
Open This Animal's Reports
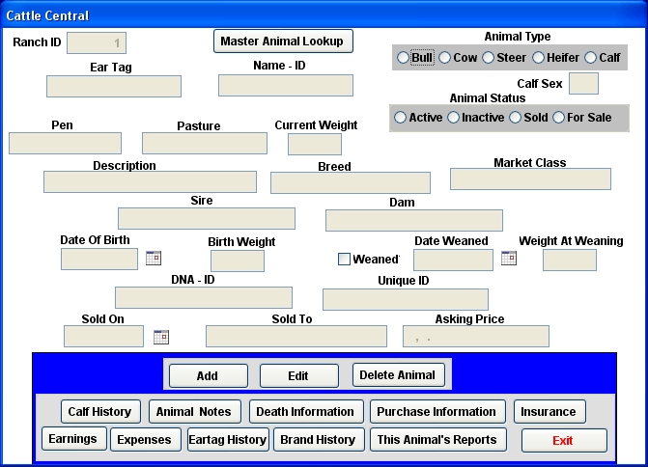tap(437, 440)
